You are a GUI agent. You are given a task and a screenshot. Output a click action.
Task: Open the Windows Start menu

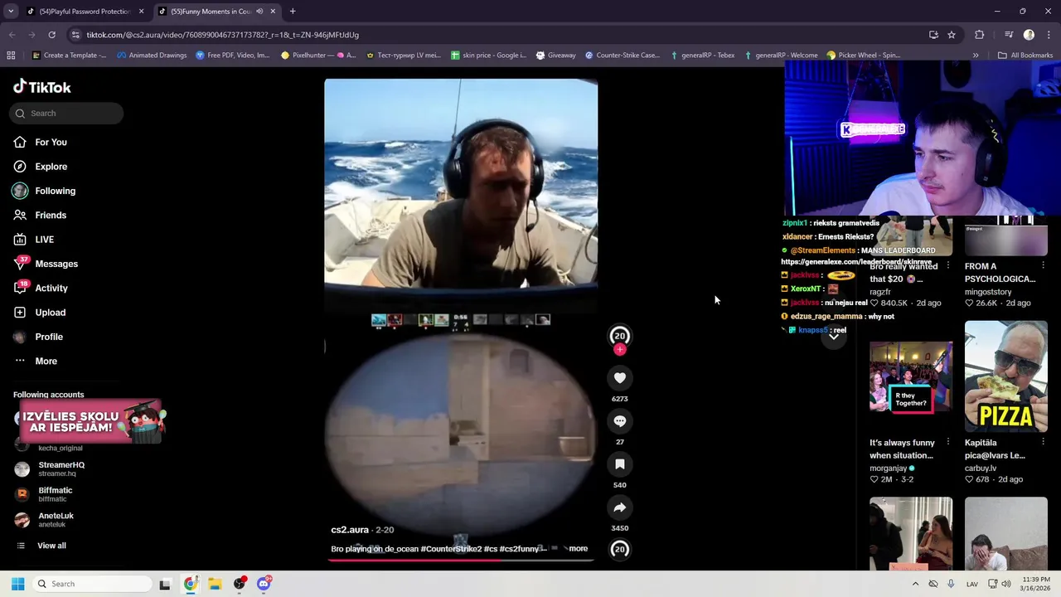17,584
